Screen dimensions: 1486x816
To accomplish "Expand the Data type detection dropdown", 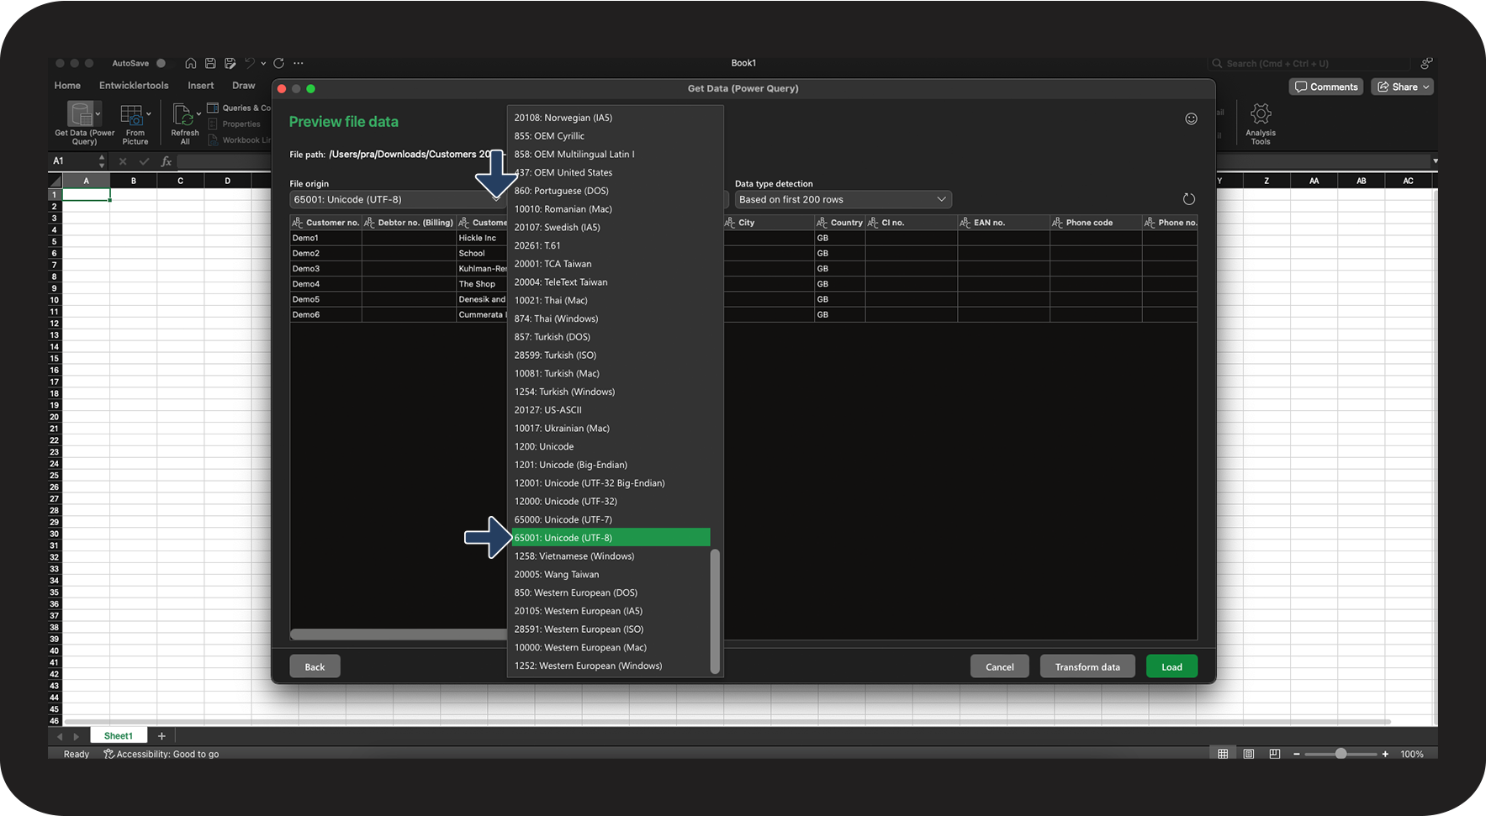I will click(843, 200).
